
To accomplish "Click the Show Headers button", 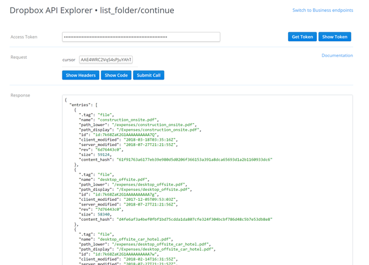I will 81,75.
